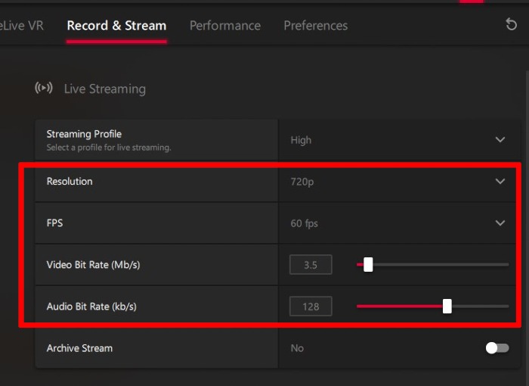Select the Record & Stream tab
Image resolution: width=529 pixels, height=386 pixels.
(x=116, y=26)
